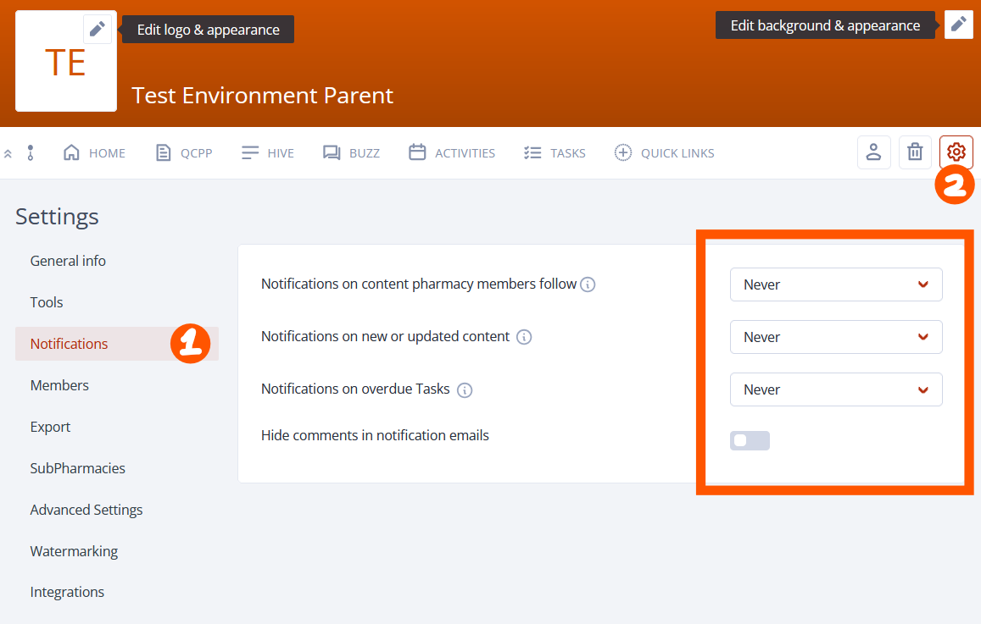Click the edit background pencil icon
This screenshot has width=981, height=624.
coord(958,25)
